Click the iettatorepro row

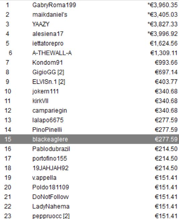tap(89, 43)
